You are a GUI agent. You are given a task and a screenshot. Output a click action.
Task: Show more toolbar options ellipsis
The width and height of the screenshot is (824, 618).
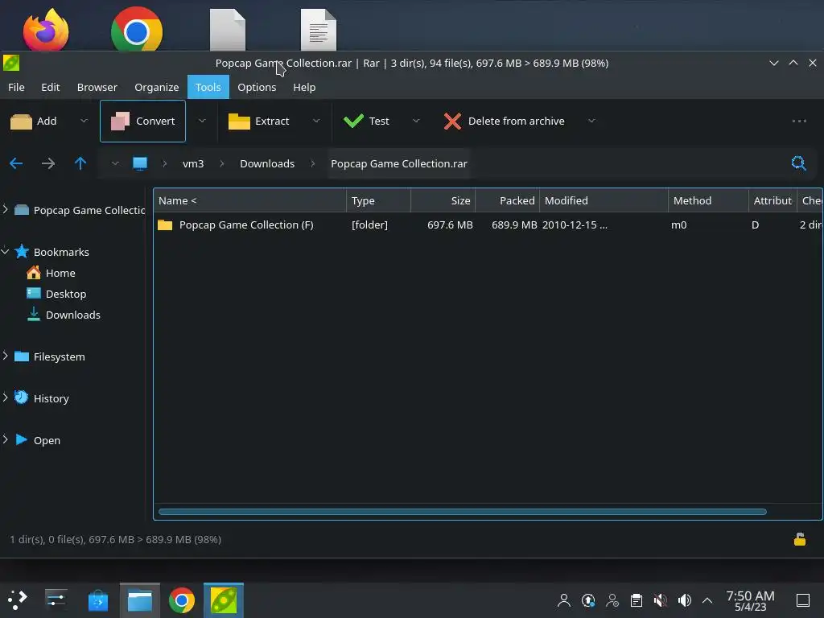[799, 122]
